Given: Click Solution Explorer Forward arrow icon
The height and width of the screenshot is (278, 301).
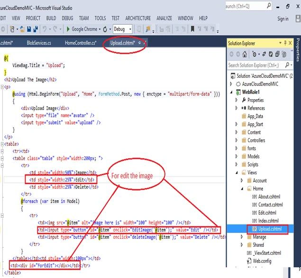Looking at the screenshot, I should coord(238,54).
